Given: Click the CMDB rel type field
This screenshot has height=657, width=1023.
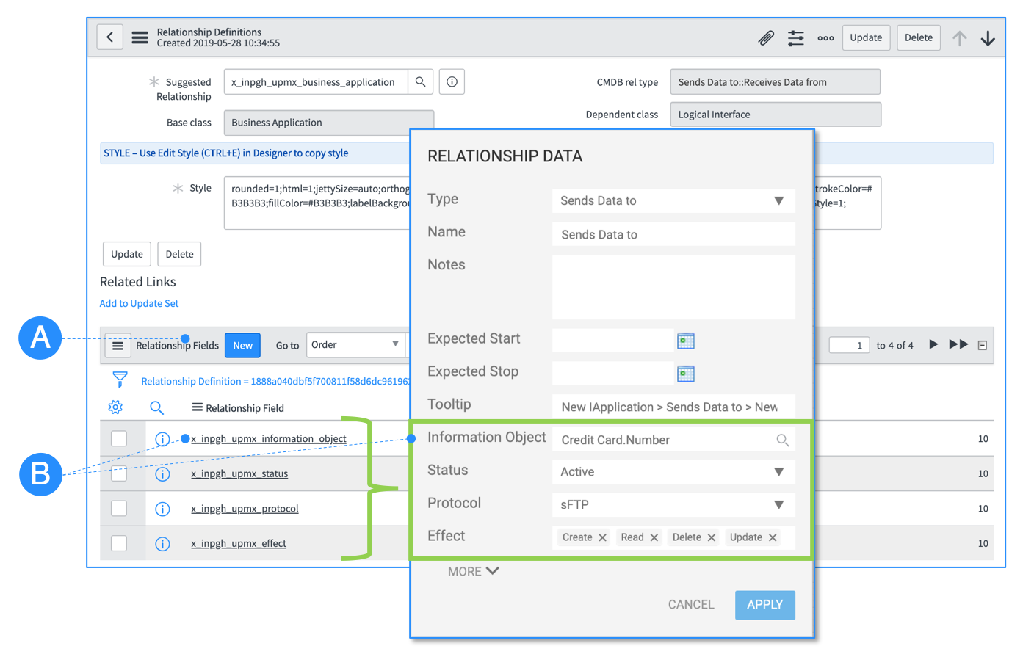Looking at the screenshot, I should [775, 81].
